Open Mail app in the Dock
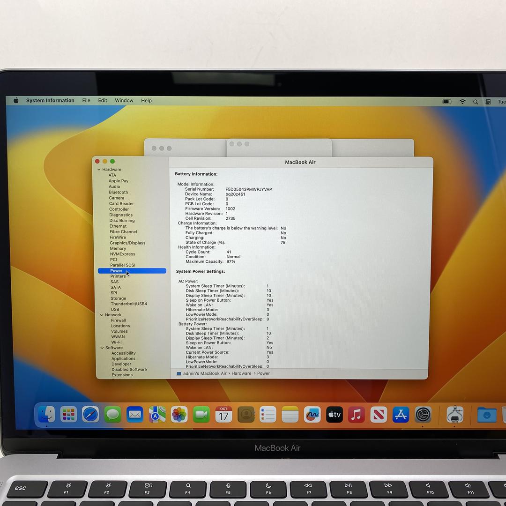 135,414
